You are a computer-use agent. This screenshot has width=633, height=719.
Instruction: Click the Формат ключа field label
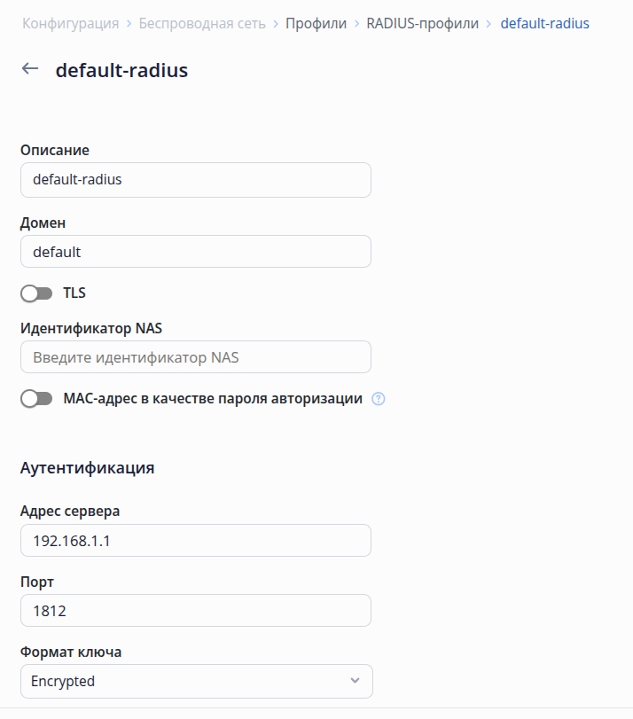point(71,653)
